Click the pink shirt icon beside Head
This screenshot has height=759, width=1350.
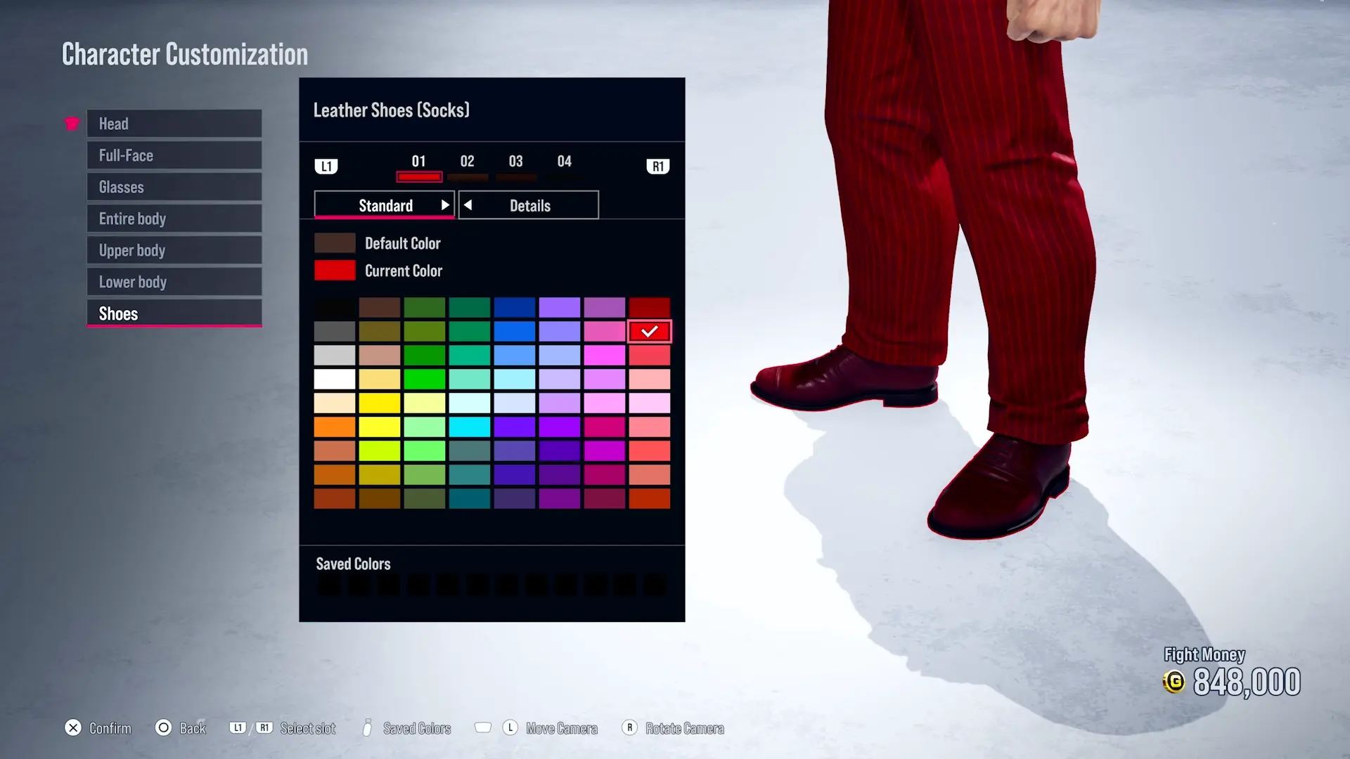[x=72, y=124]
